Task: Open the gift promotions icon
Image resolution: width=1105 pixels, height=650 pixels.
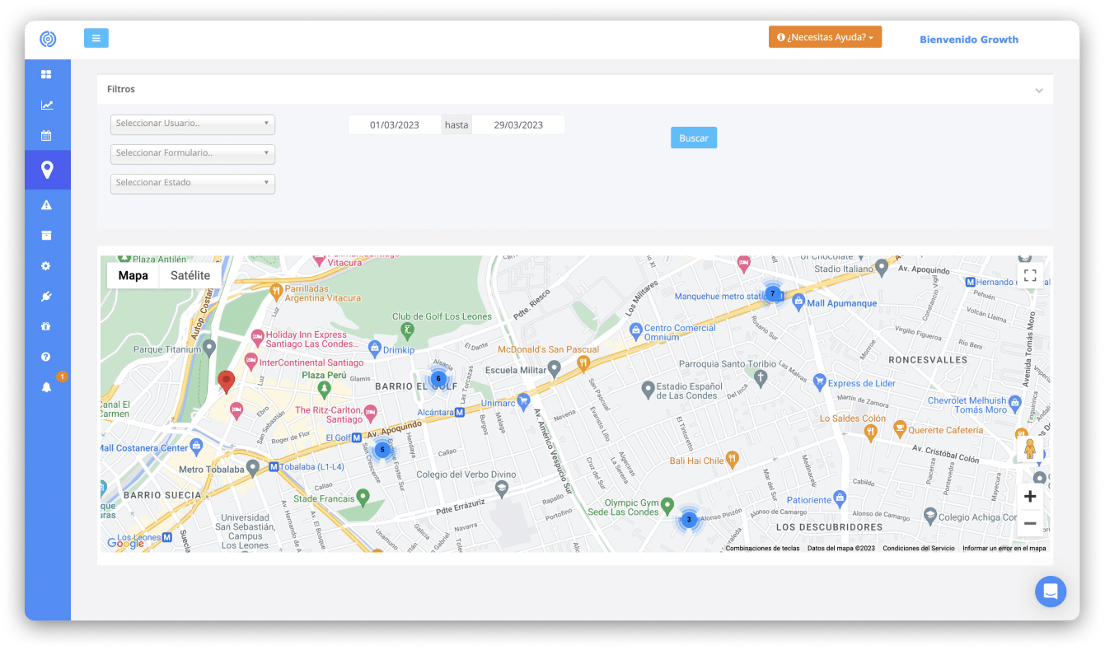Action: [x=47, y=326]
